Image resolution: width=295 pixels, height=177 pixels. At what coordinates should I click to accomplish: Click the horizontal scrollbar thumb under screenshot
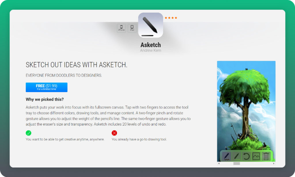237,163
